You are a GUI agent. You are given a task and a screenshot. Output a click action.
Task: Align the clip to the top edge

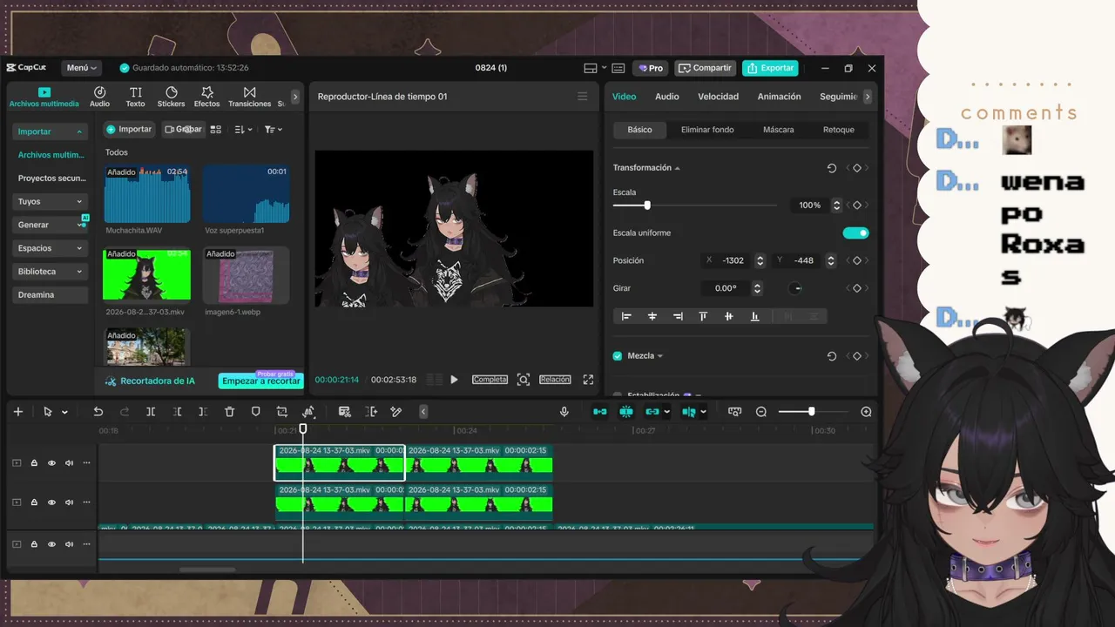703,317
